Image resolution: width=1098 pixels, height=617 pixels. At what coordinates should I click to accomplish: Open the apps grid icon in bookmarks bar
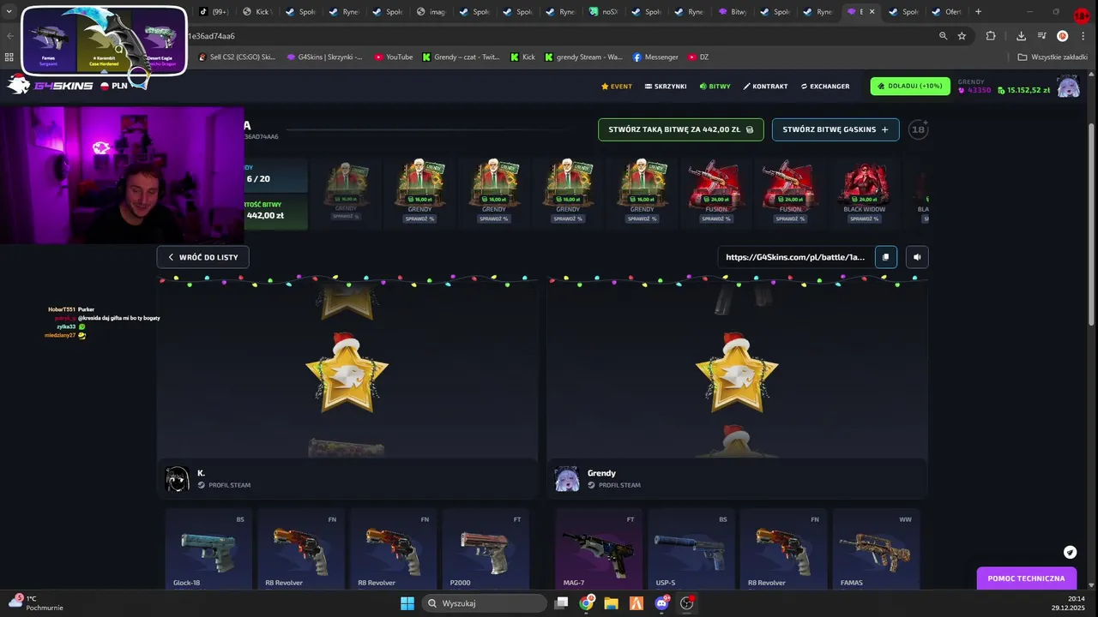(9, 57)
